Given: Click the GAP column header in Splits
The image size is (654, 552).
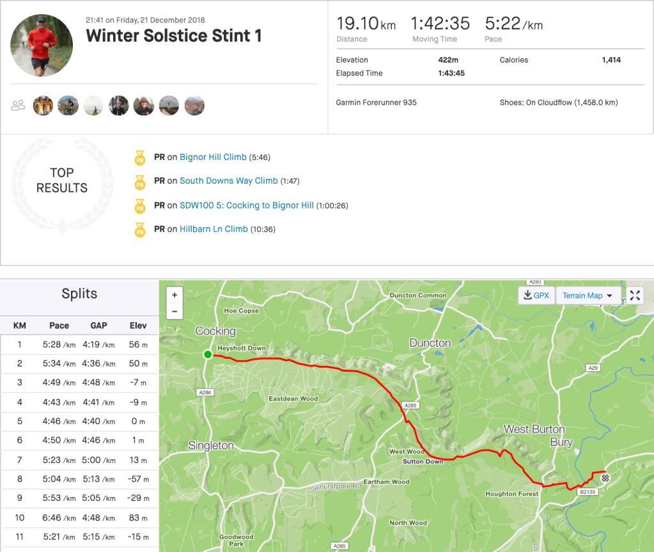Looking at the screenshot, I should coord(99,326).
